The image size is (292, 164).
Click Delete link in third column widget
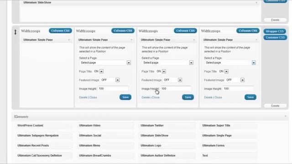[x=146, y=97]
